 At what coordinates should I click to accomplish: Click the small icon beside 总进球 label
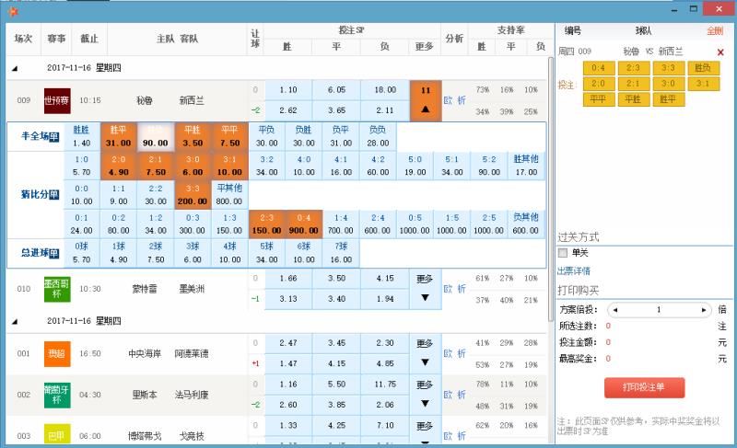pos(54,253)
